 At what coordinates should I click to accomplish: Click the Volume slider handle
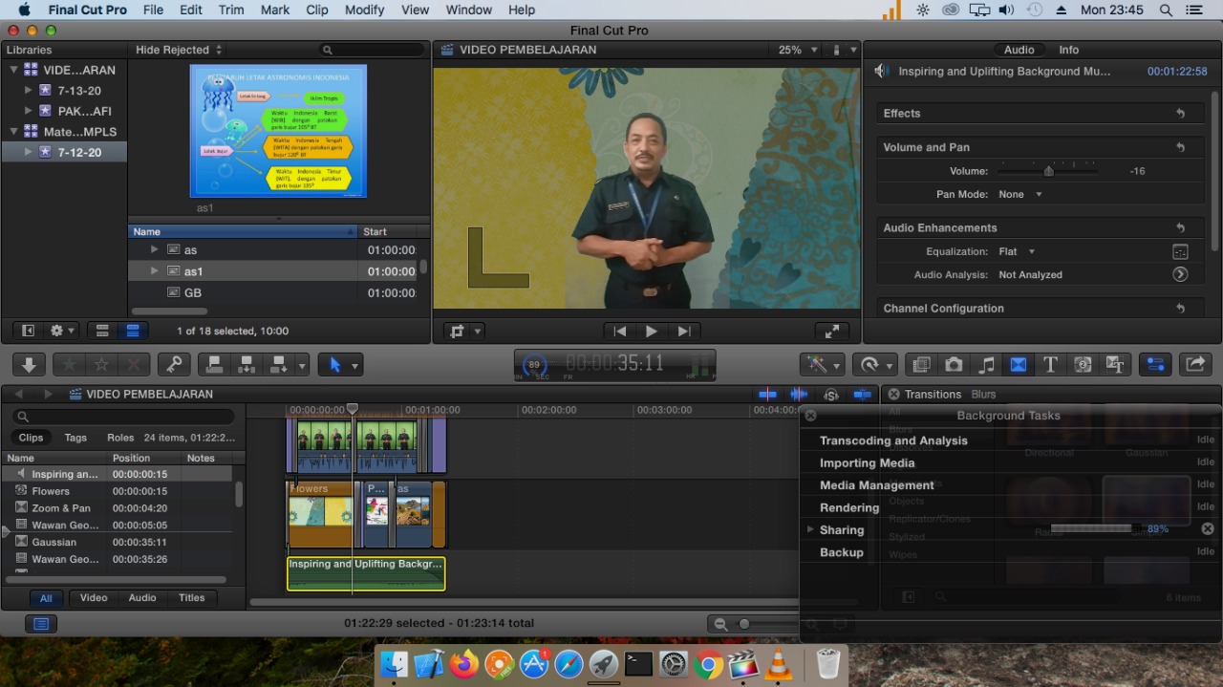[1048, 171]
